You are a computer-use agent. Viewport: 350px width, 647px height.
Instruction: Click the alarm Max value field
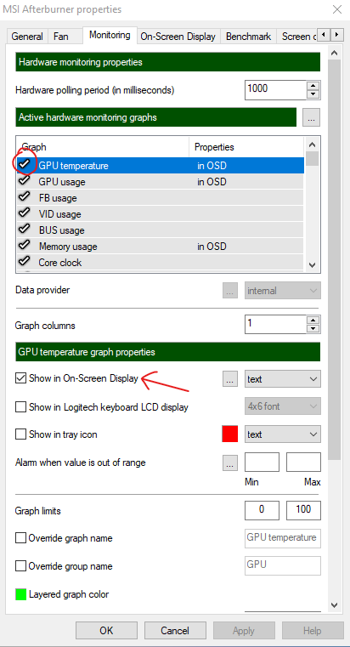tap(303, 463)
